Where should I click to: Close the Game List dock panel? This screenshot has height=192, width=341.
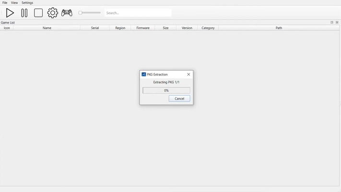(x=337, y=22)
